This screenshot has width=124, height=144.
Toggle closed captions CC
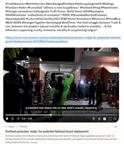click(104, 119)
